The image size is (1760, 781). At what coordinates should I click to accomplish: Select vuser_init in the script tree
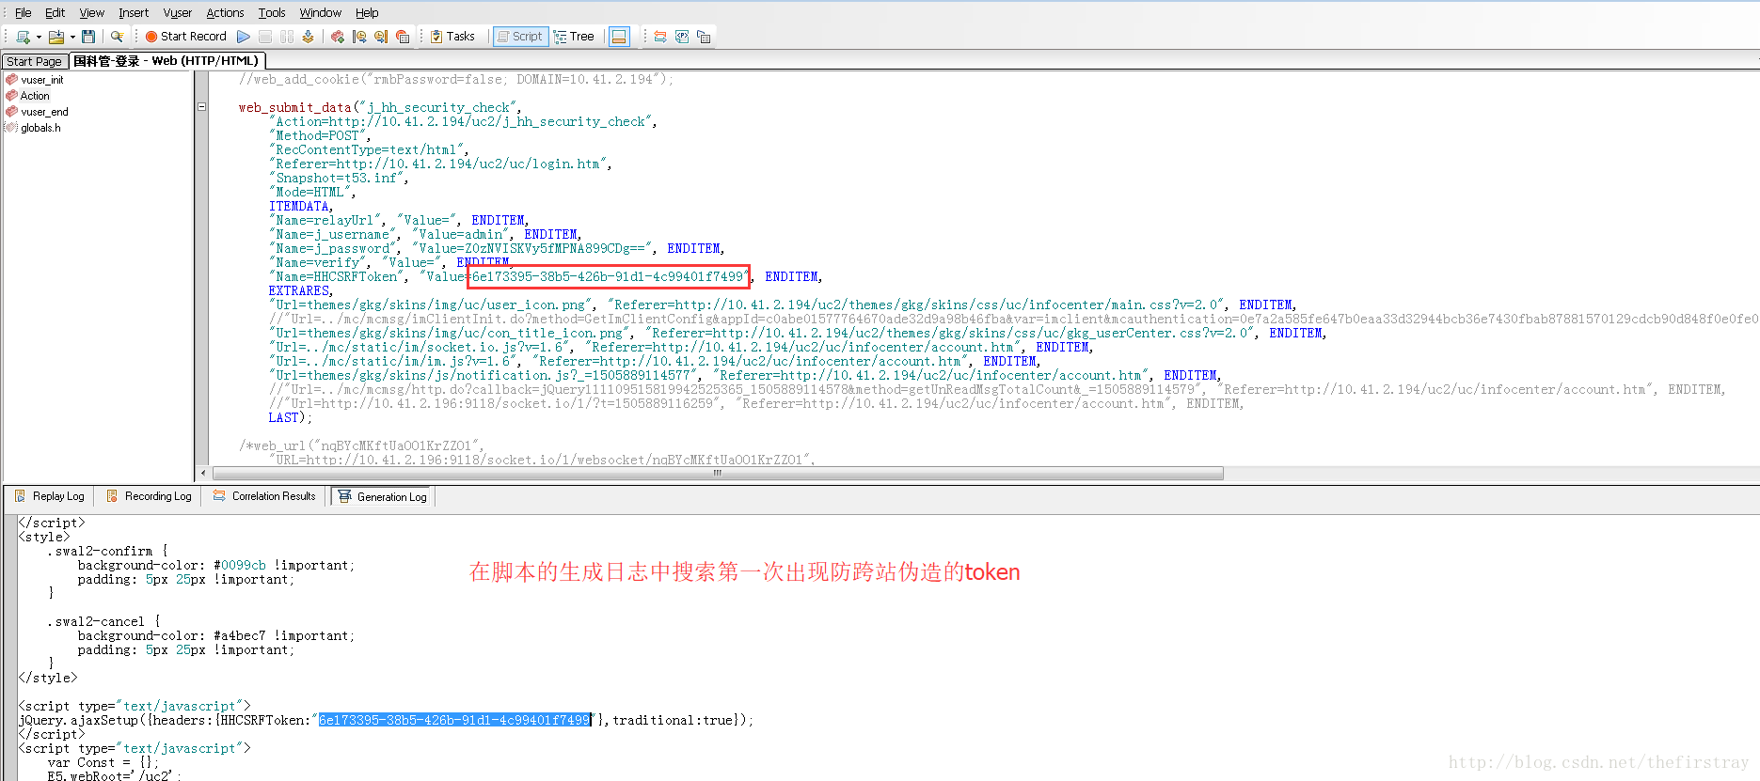pos(41,80)
